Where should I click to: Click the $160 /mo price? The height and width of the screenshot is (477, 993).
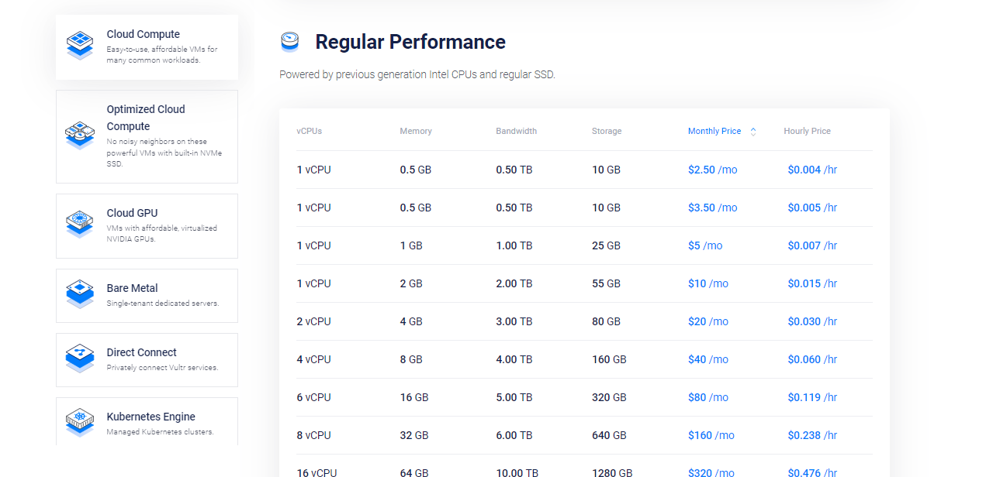pyautogui.click(x=711, y=435)
